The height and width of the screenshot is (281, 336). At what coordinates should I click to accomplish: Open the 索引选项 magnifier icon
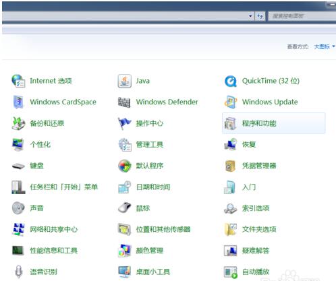tap(231, 208)
